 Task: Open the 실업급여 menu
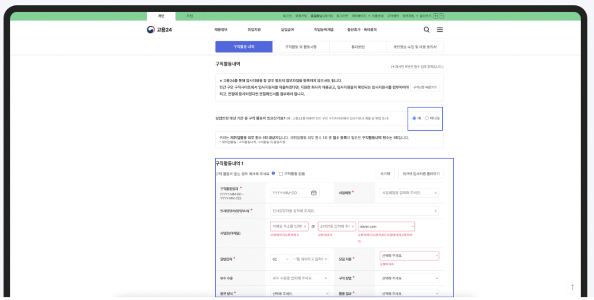click(287, 30)
